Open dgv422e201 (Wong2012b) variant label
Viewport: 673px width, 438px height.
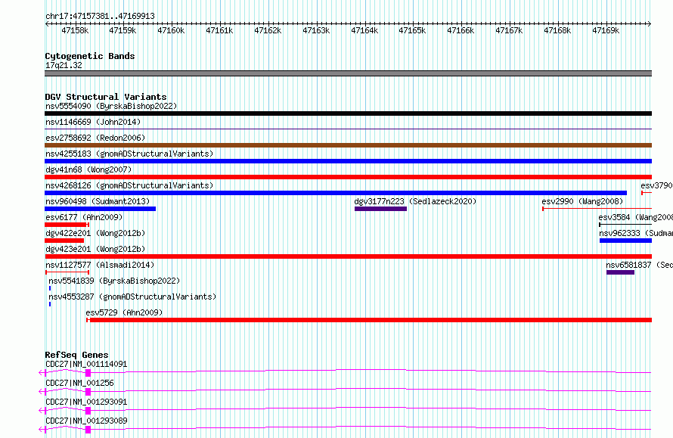[95, 233]
